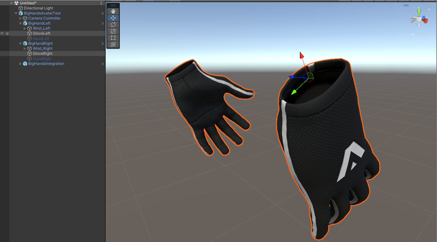Select the HandRight row label
437x242 pixels.
coord(42,59)
